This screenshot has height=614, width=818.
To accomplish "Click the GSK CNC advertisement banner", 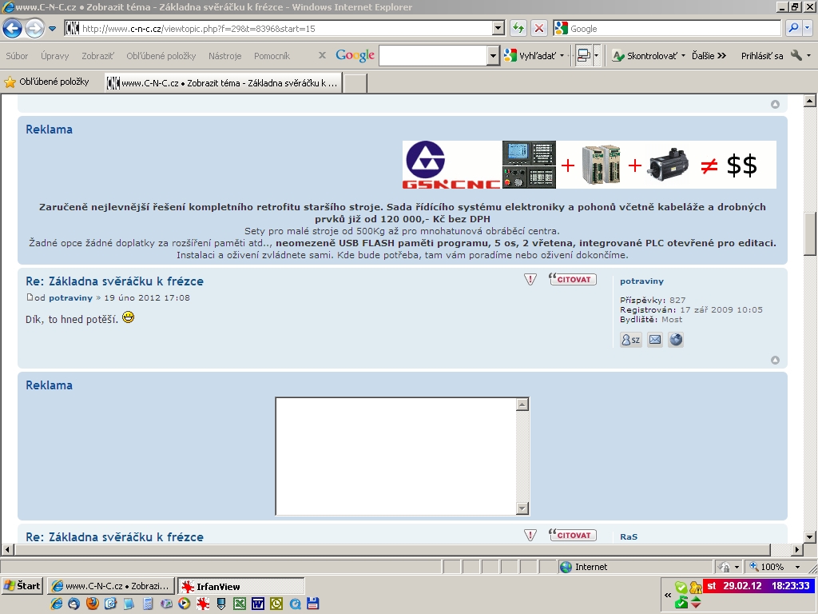I will point(589,165).
